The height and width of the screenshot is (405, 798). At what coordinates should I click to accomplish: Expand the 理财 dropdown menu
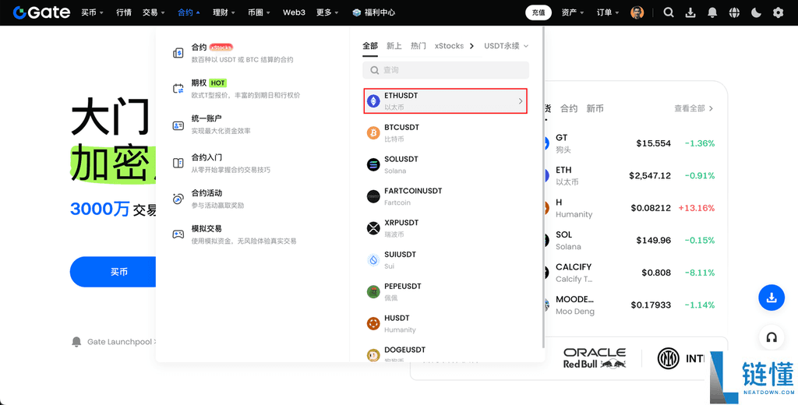pyautogui.click(x=224, y=12)
